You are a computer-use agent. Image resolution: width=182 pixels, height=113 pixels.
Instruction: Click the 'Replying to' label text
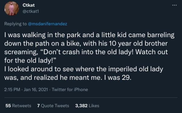click(15, 24)
